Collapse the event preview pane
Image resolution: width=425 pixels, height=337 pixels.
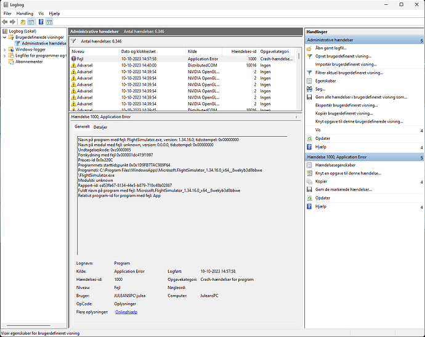(x=296, y=117)
